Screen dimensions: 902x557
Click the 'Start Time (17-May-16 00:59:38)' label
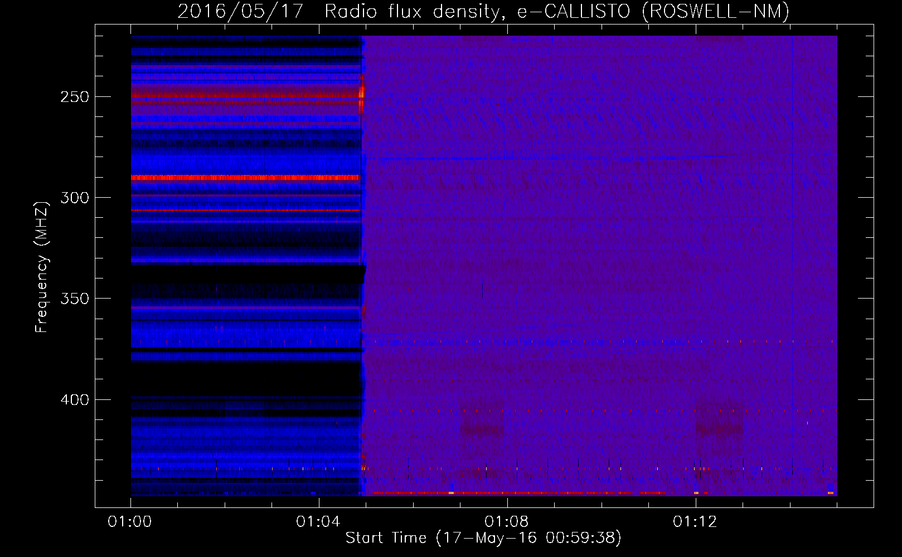tap(483, 538)
